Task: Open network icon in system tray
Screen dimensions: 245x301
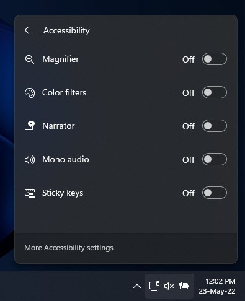Action: coord(154,286)
